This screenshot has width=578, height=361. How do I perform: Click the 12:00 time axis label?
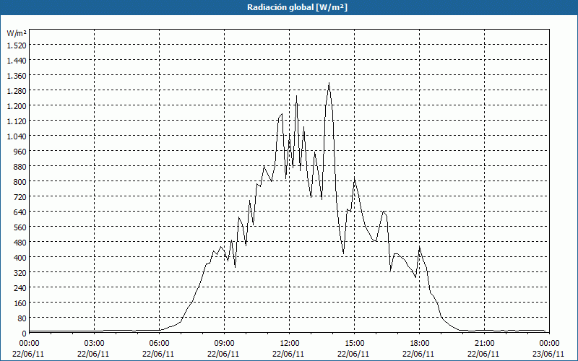point(290,344)
